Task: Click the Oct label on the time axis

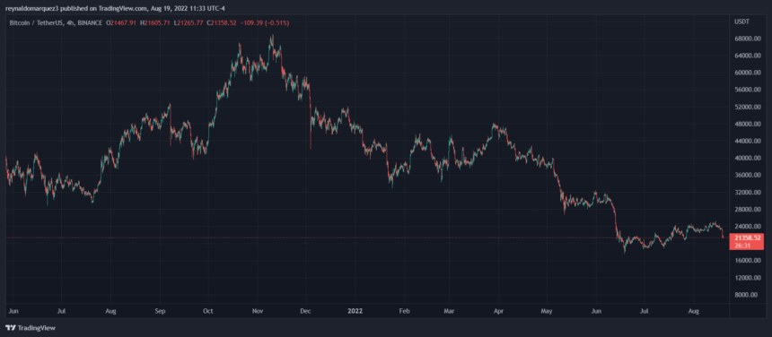Action: point(207,311)
